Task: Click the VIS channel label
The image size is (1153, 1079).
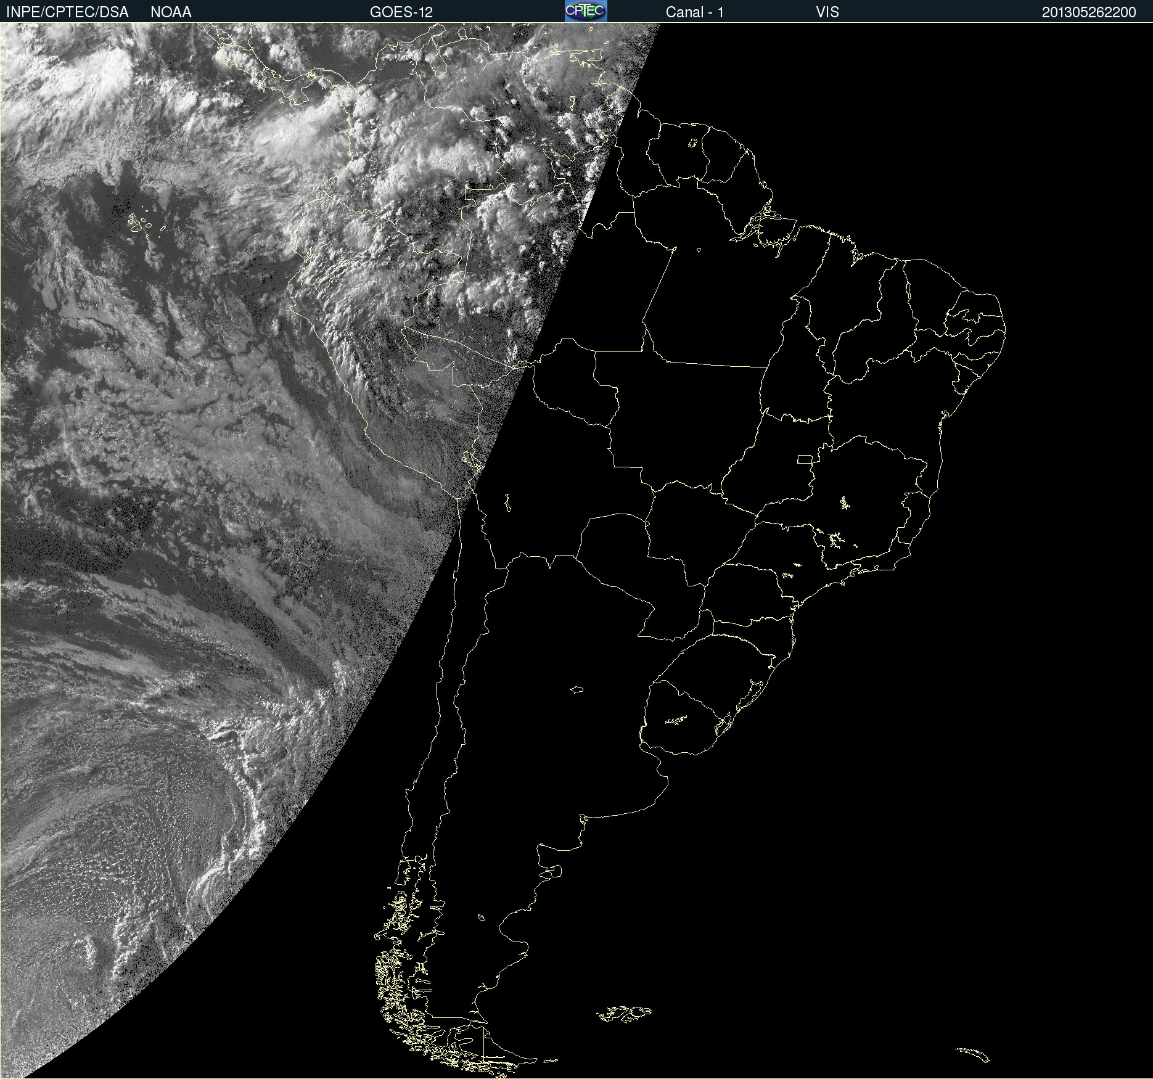Action: [827, 12]
